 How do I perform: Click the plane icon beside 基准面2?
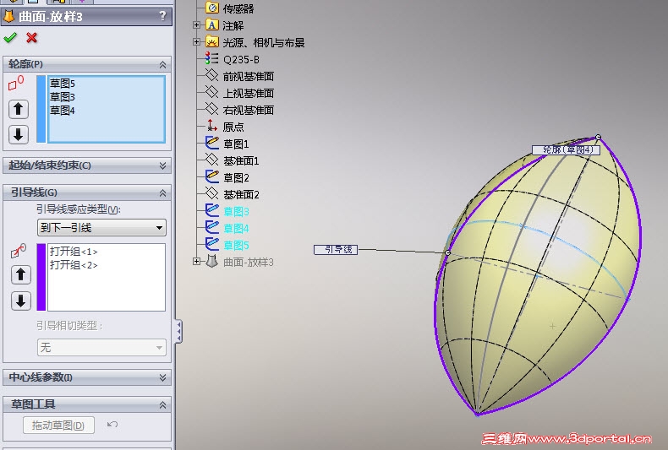(x=211, y=193)
